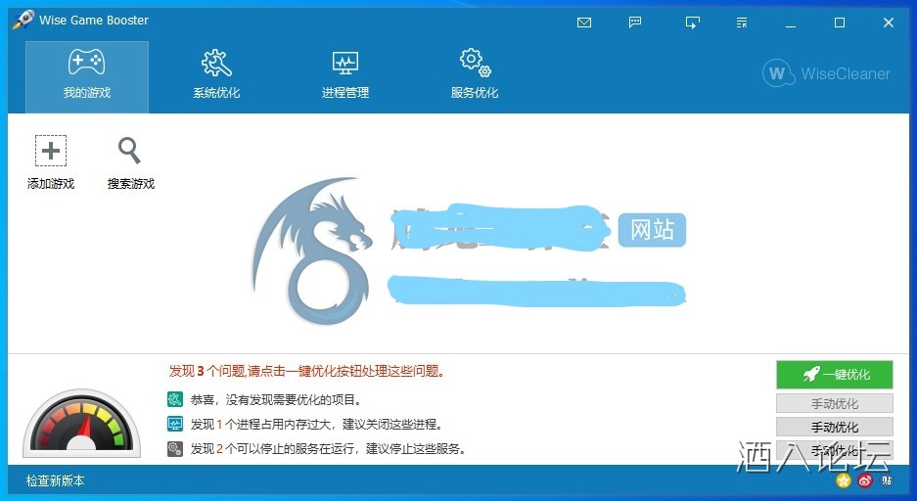Close the Wise Game Booster window
This screenshot has width=917, height=501.
coord(889,23)
